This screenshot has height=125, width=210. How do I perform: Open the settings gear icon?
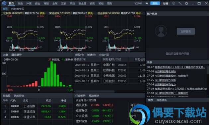pyautogui.click(x=186, y=3)
